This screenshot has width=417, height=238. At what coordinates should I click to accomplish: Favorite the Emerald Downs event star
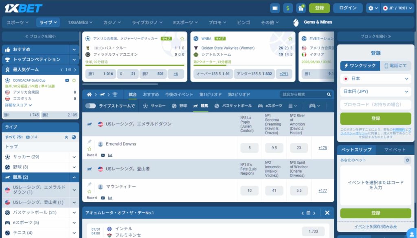tap(89, 149)
